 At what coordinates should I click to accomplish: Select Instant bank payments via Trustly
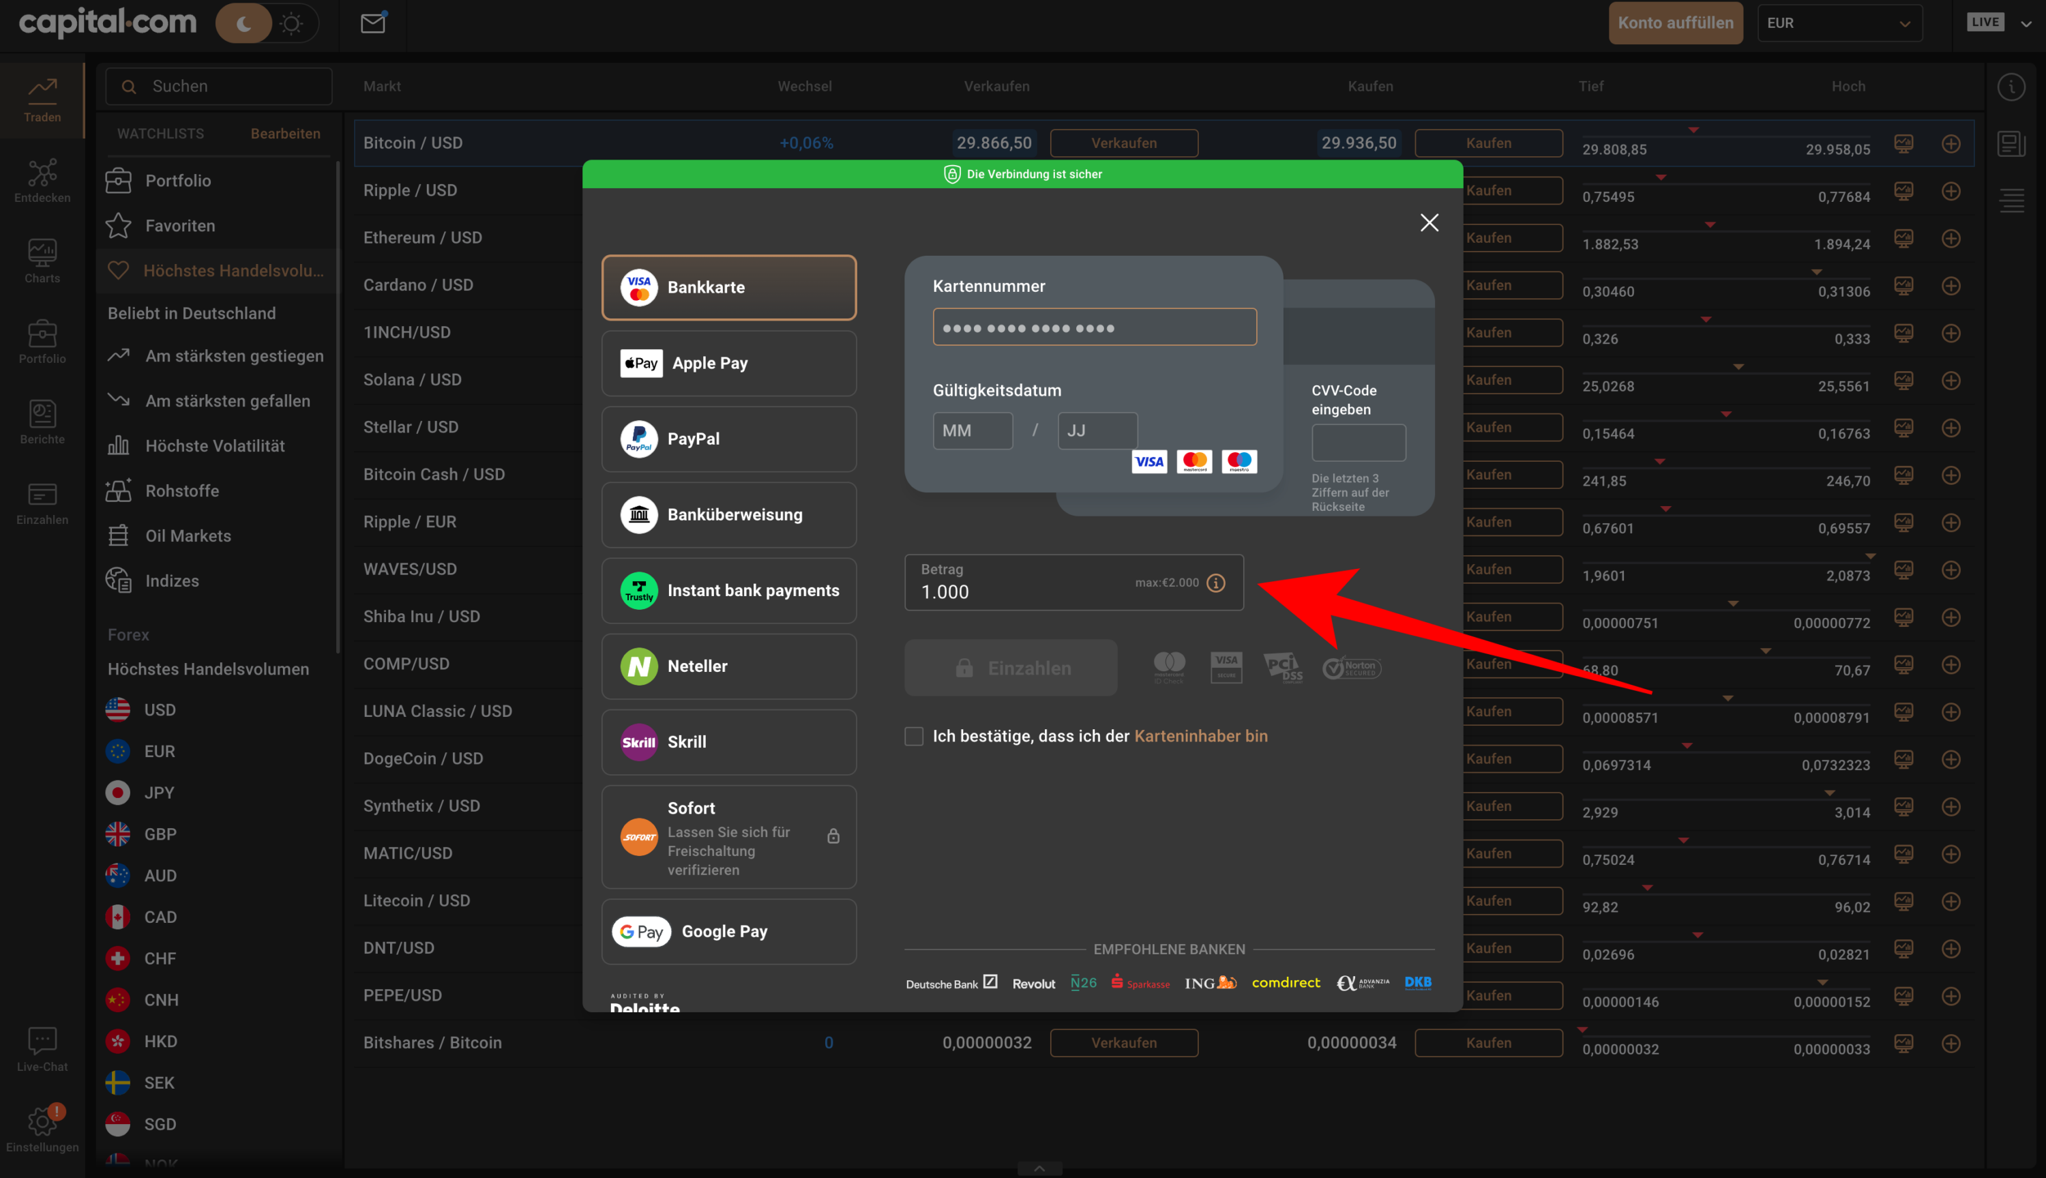pyautogui.click(x=728, y=591)
